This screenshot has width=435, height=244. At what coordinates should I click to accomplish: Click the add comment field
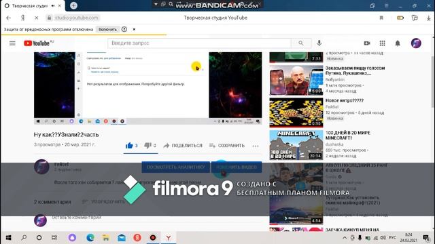point(157,218)
